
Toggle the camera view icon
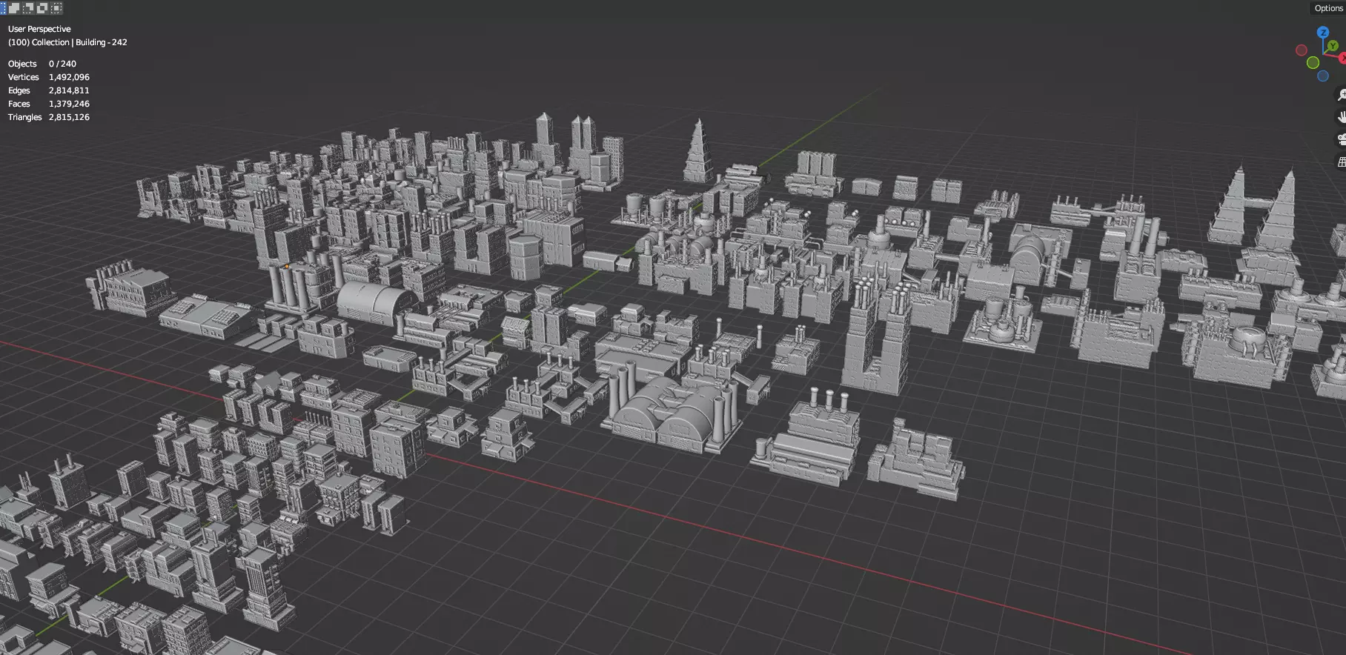[1341, 139]
